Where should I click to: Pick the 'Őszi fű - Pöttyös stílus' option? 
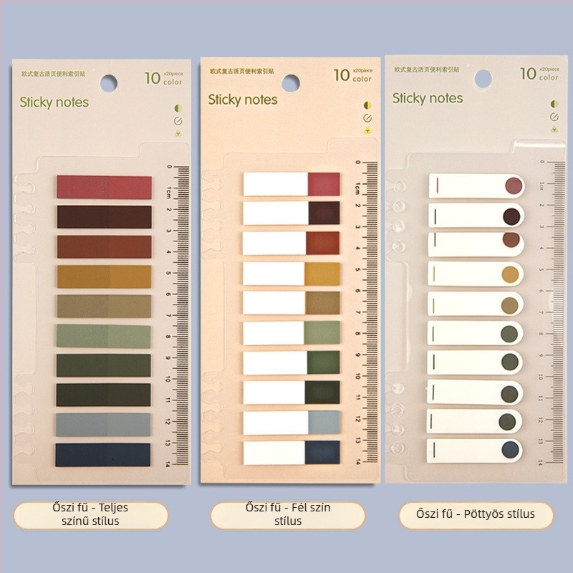click(476, 514)
